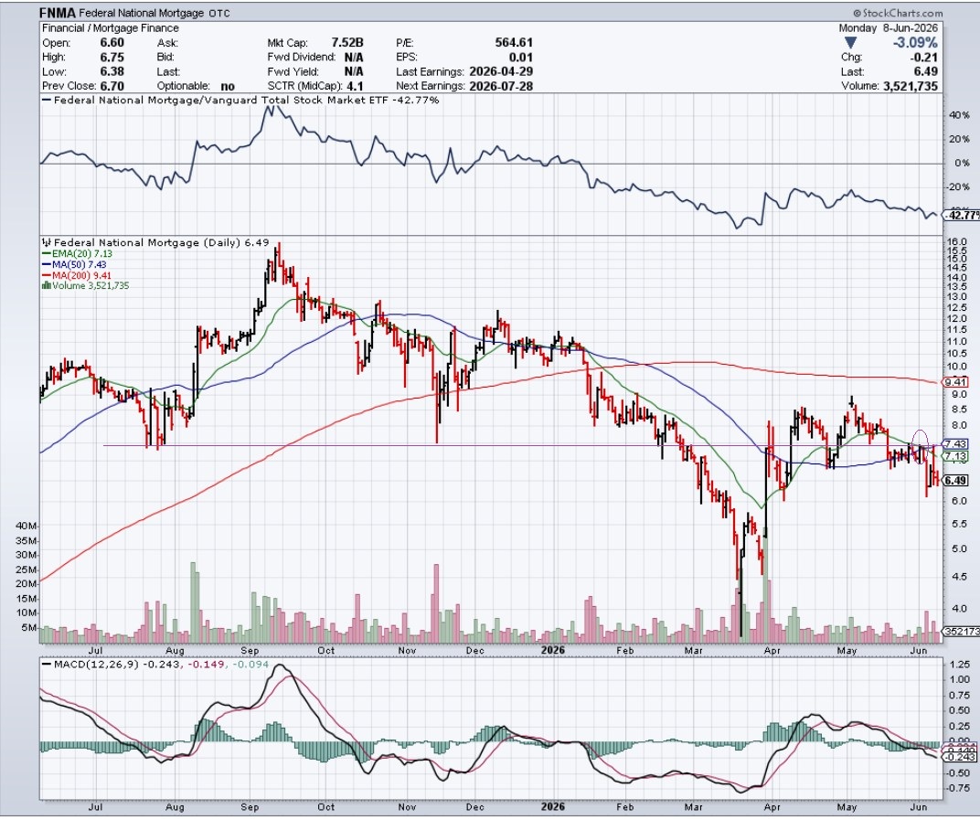Click the green 7.13 price tag on right axis
This screenshot has height=820, width=980.
955,456
